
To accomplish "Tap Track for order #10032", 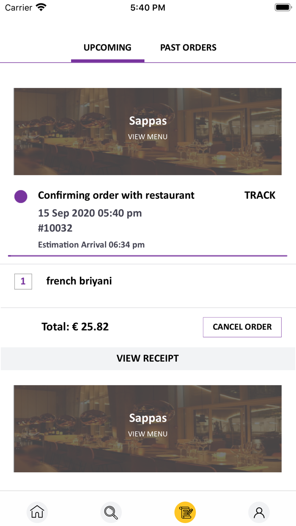I will coord(260,195).
